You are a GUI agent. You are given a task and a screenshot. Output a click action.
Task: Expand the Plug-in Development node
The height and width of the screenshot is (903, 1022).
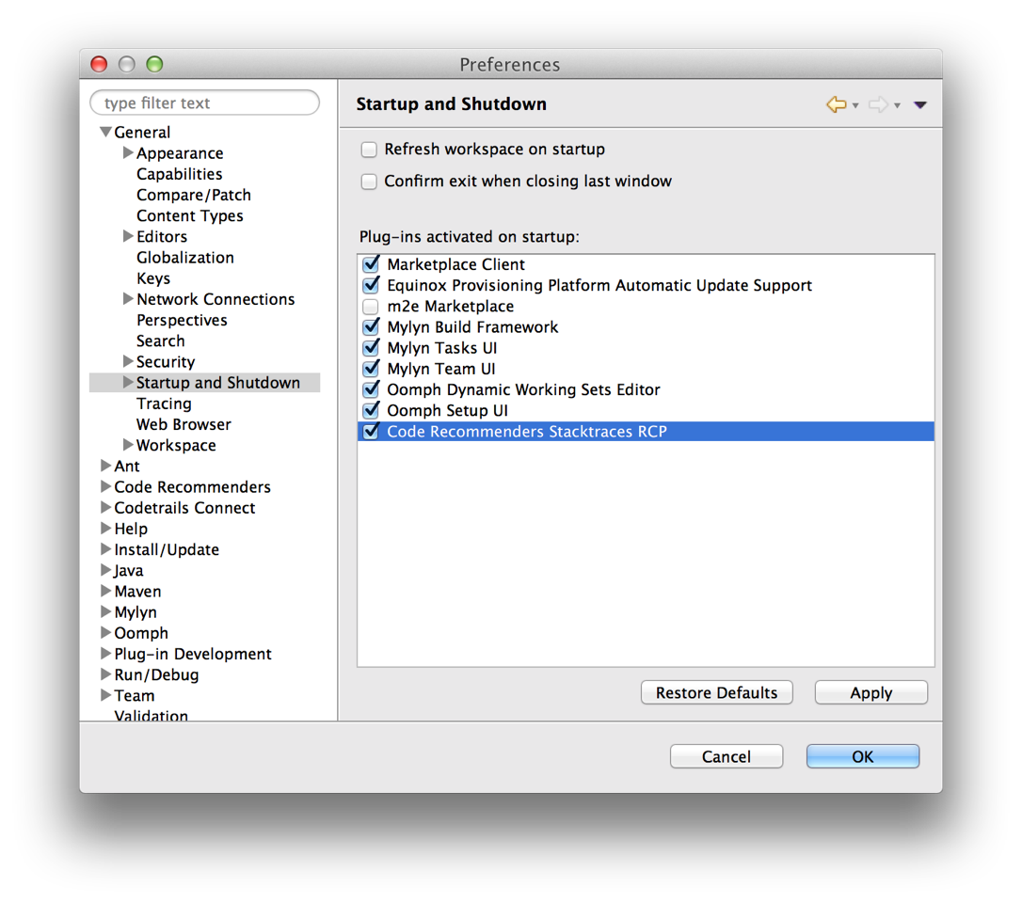pyautogui.click(x=105, y=653)
